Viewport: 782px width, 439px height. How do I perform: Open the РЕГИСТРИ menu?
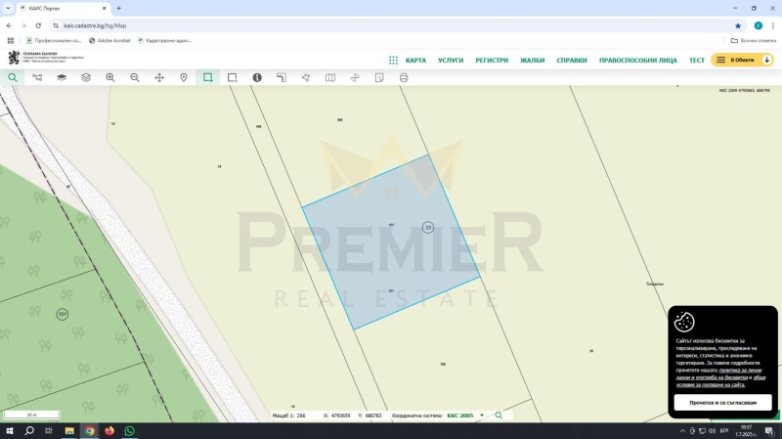[x=492, y=61]
